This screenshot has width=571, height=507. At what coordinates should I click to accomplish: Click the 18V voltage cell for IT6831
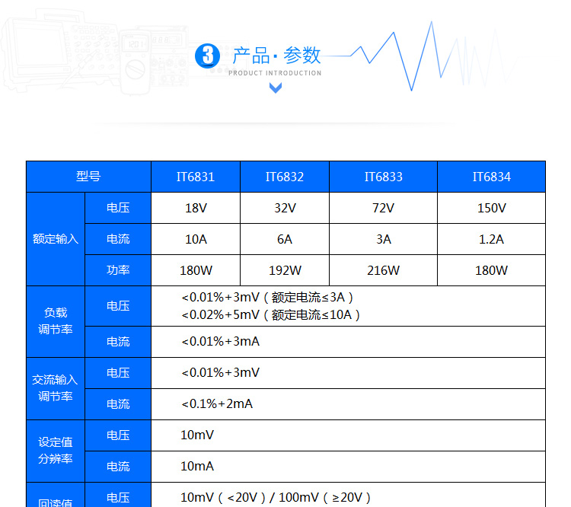click(x=196, y=208)
